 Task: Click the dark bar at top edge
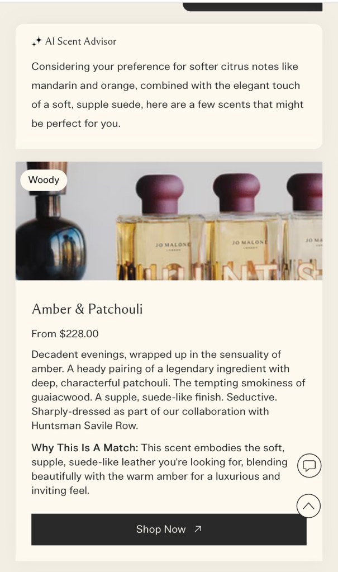pos(253,6)
